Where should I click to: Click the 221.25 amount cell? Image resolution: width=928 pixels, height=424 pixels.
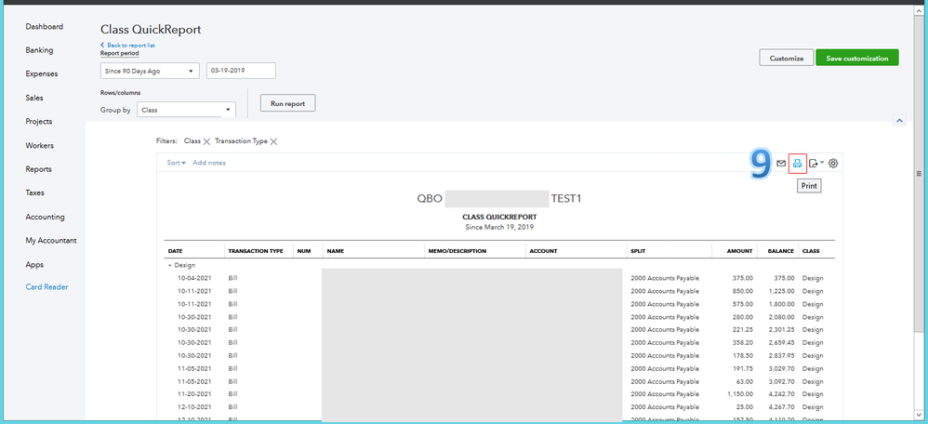pyautogui.click(x=742, y=329)
